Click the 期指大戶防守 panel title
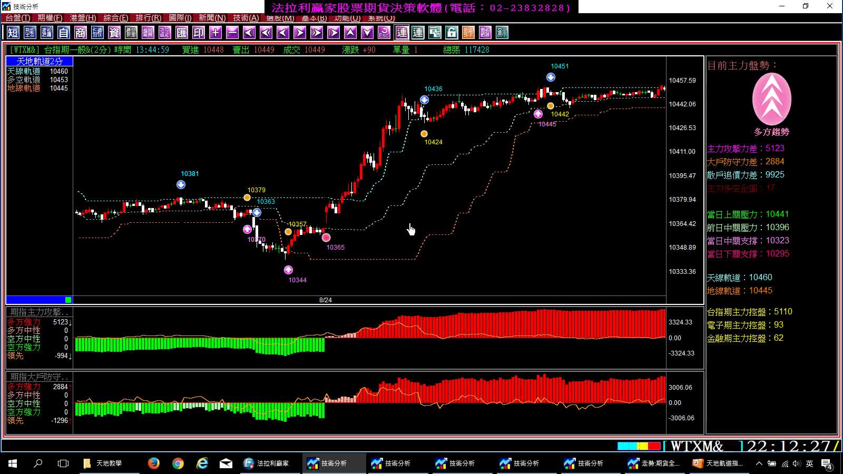 [x=39, y=377]
